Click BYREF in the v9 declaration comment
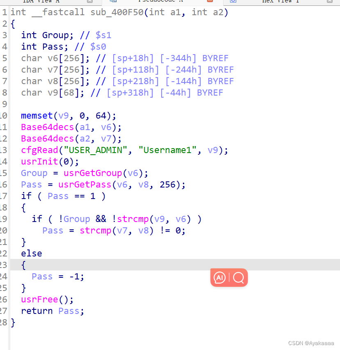The image size is (340, 350). 210,93
